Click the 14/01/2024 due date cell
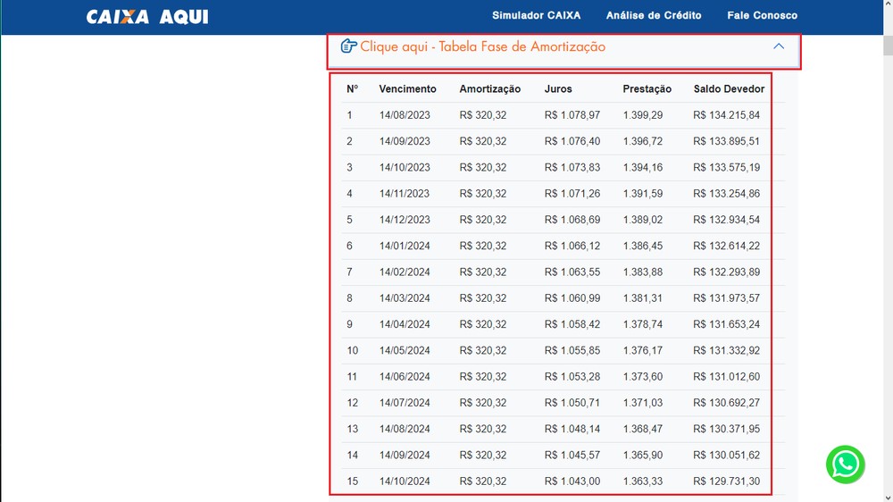The image size is (893, 502). [405, 246]
